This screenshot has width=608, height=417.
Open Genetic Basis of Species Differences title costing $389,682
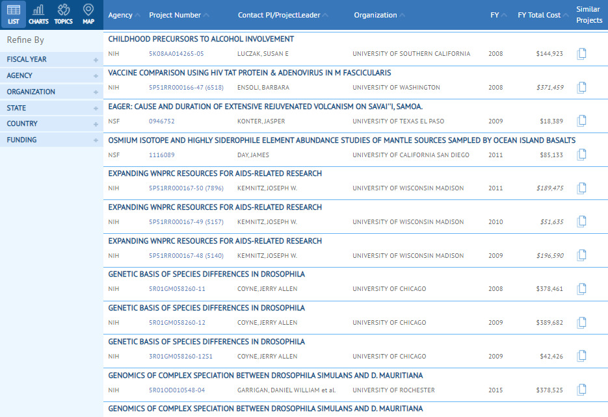[206, 308]
